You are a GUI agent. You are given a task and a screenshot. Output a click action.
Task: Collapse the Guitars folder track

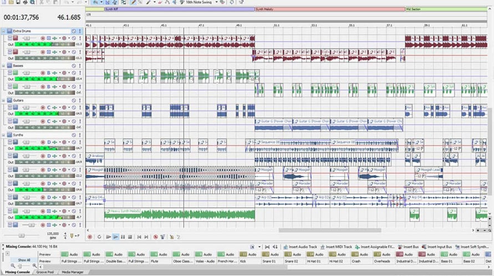click(x=4, y=101)
